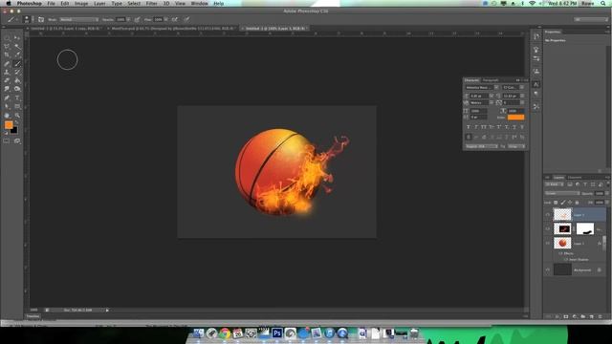This screenshot has width=612, height=344.
Task: Select the Healing Brush tool
Action: pos(7,64)
